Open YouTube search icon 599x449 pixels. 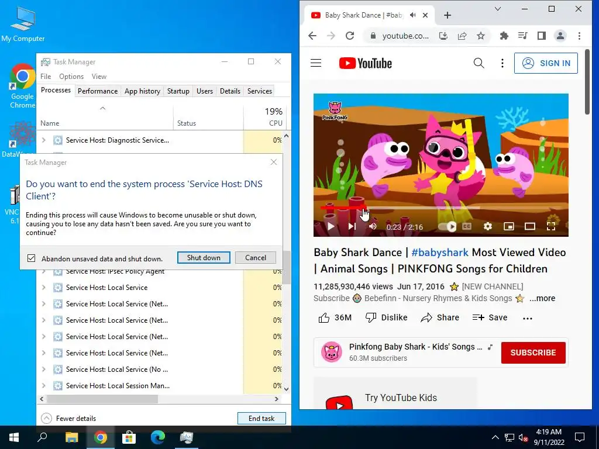478,63
